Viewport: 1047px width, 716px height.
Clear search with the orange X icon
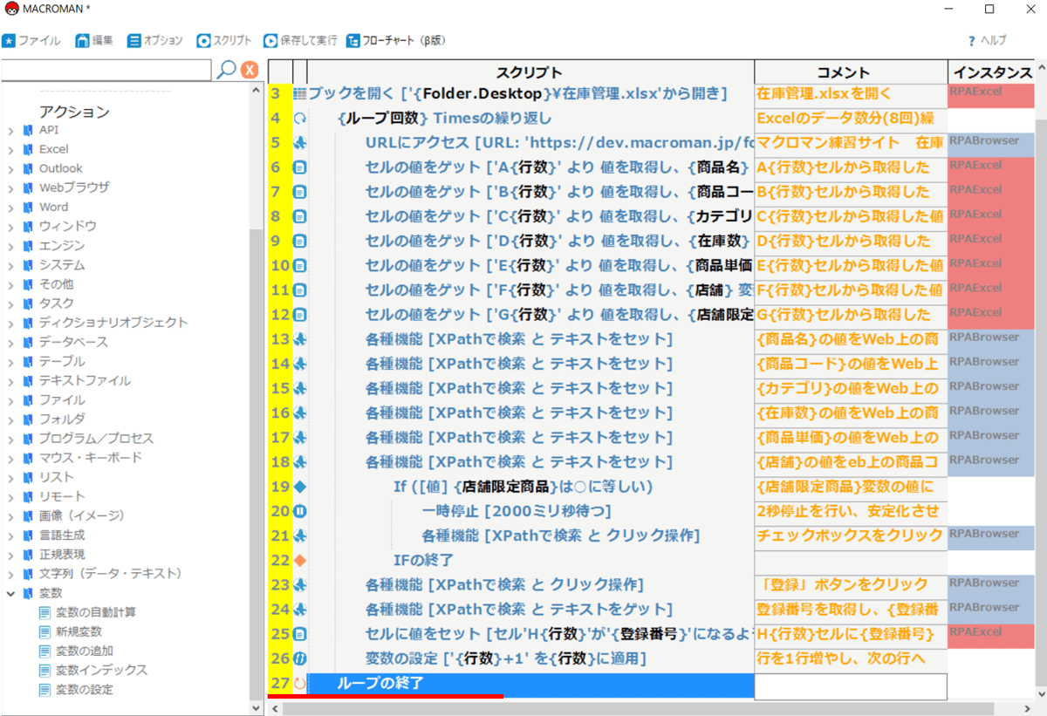(250, 70)
